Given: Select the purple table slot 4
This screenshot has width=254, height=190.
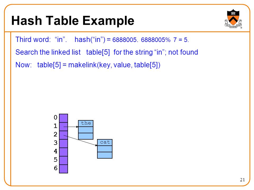Looking at the screenshot, I should click(63, 152).
